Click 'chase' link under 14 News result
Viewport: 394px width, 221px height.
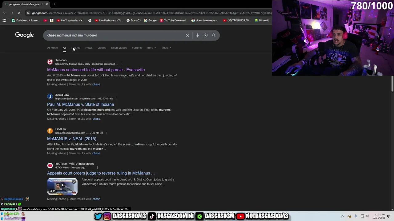[96, 84]
